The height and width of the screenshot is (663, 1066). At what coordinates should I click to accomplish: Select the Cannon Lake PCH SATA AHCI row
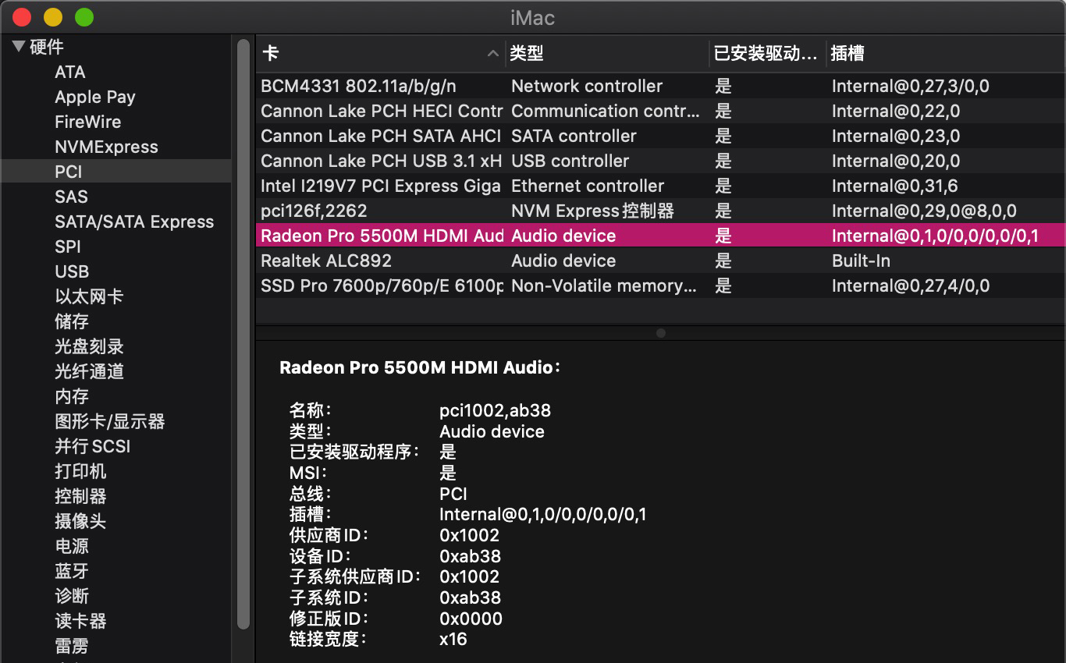[661, 136]
